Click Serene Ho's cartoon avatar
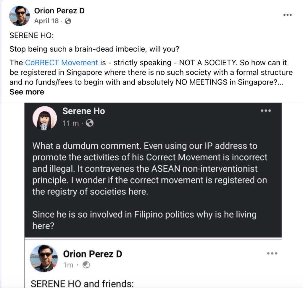 45,118
